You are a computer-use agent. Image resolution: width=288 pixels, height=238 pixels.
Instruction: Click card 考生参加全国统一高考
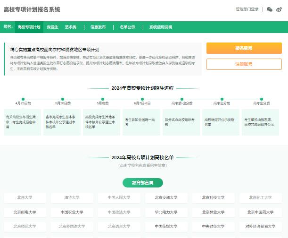click(x=141, y=122)
